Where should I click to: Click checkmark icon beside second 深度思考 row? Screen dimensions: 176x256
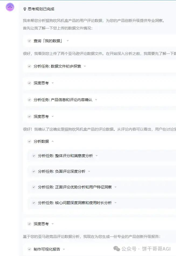tap(29, 117)
